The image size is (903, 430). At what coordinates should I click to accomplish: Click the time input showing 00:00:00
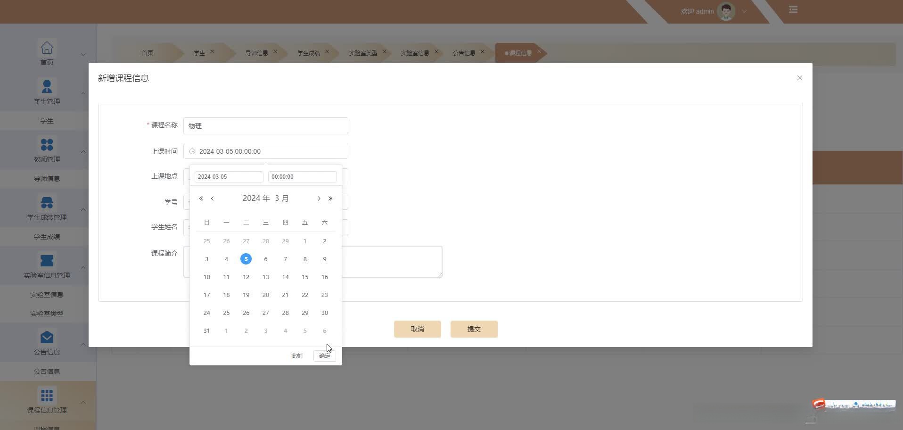pyautogui.click(x=303, y=177)
